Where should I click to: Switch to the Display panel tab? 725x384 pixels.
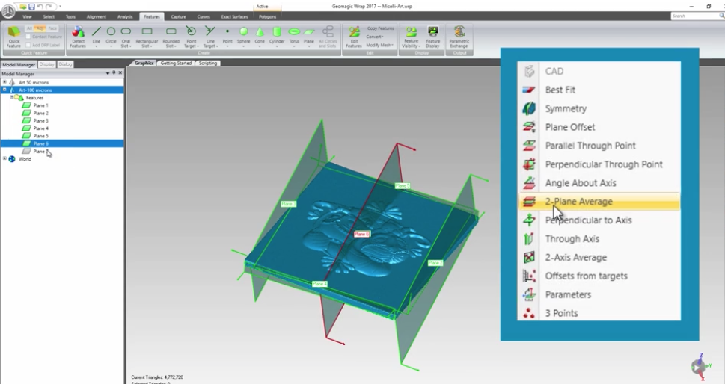click(x=46, y=64)
